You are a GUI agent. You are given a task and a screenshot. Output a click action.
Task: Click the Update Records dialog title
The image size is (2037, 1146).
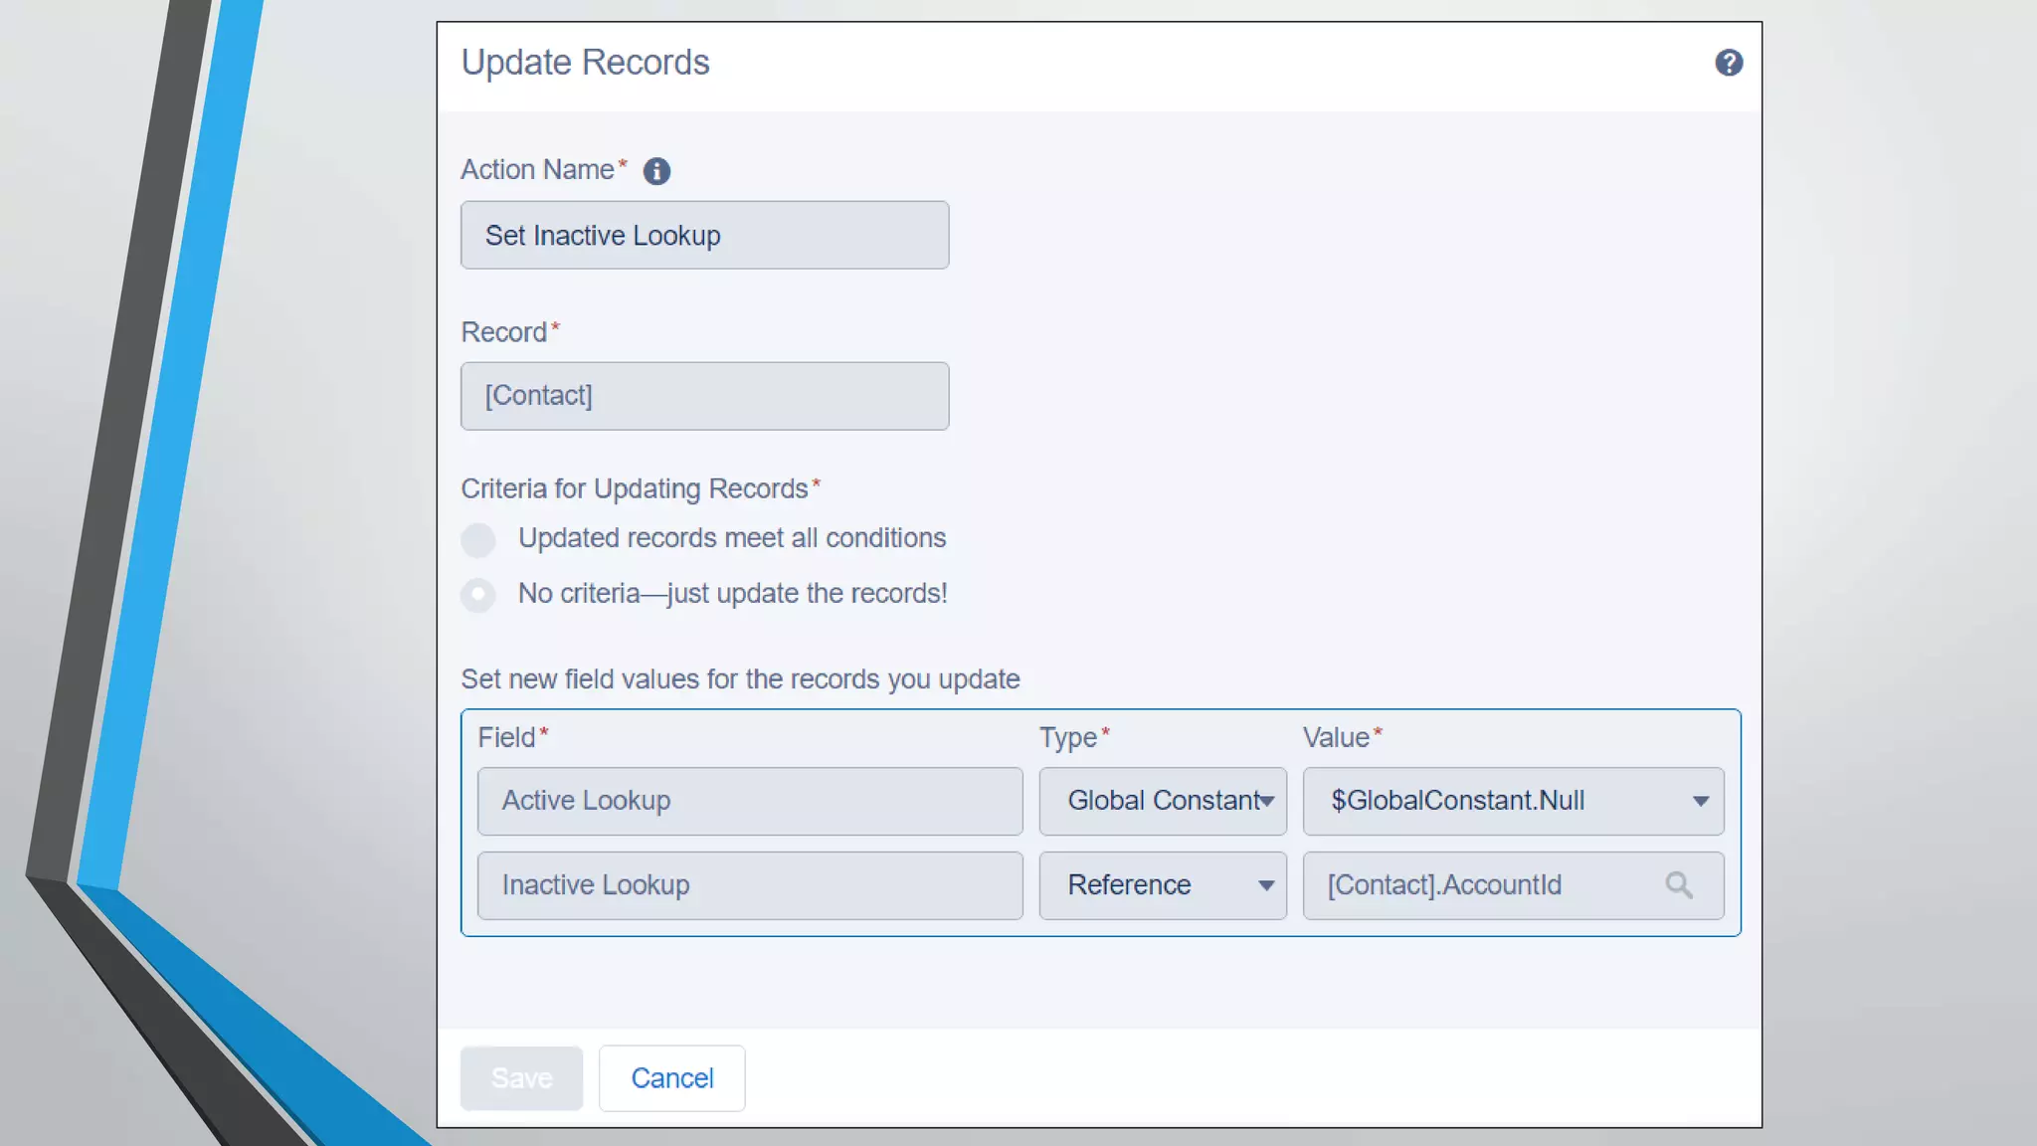(585, 63)
